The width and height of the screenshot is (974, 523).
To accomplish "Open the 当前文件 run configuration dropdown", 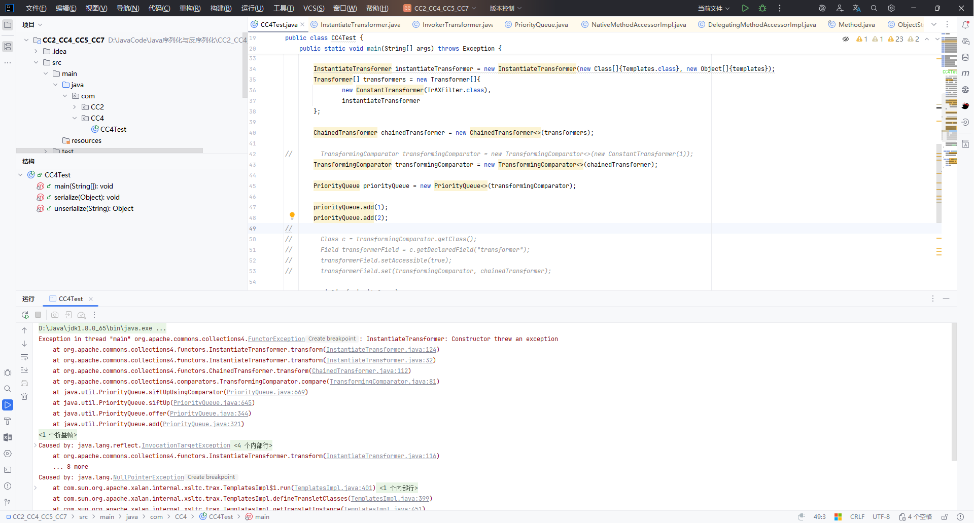I will coord(713,8).
